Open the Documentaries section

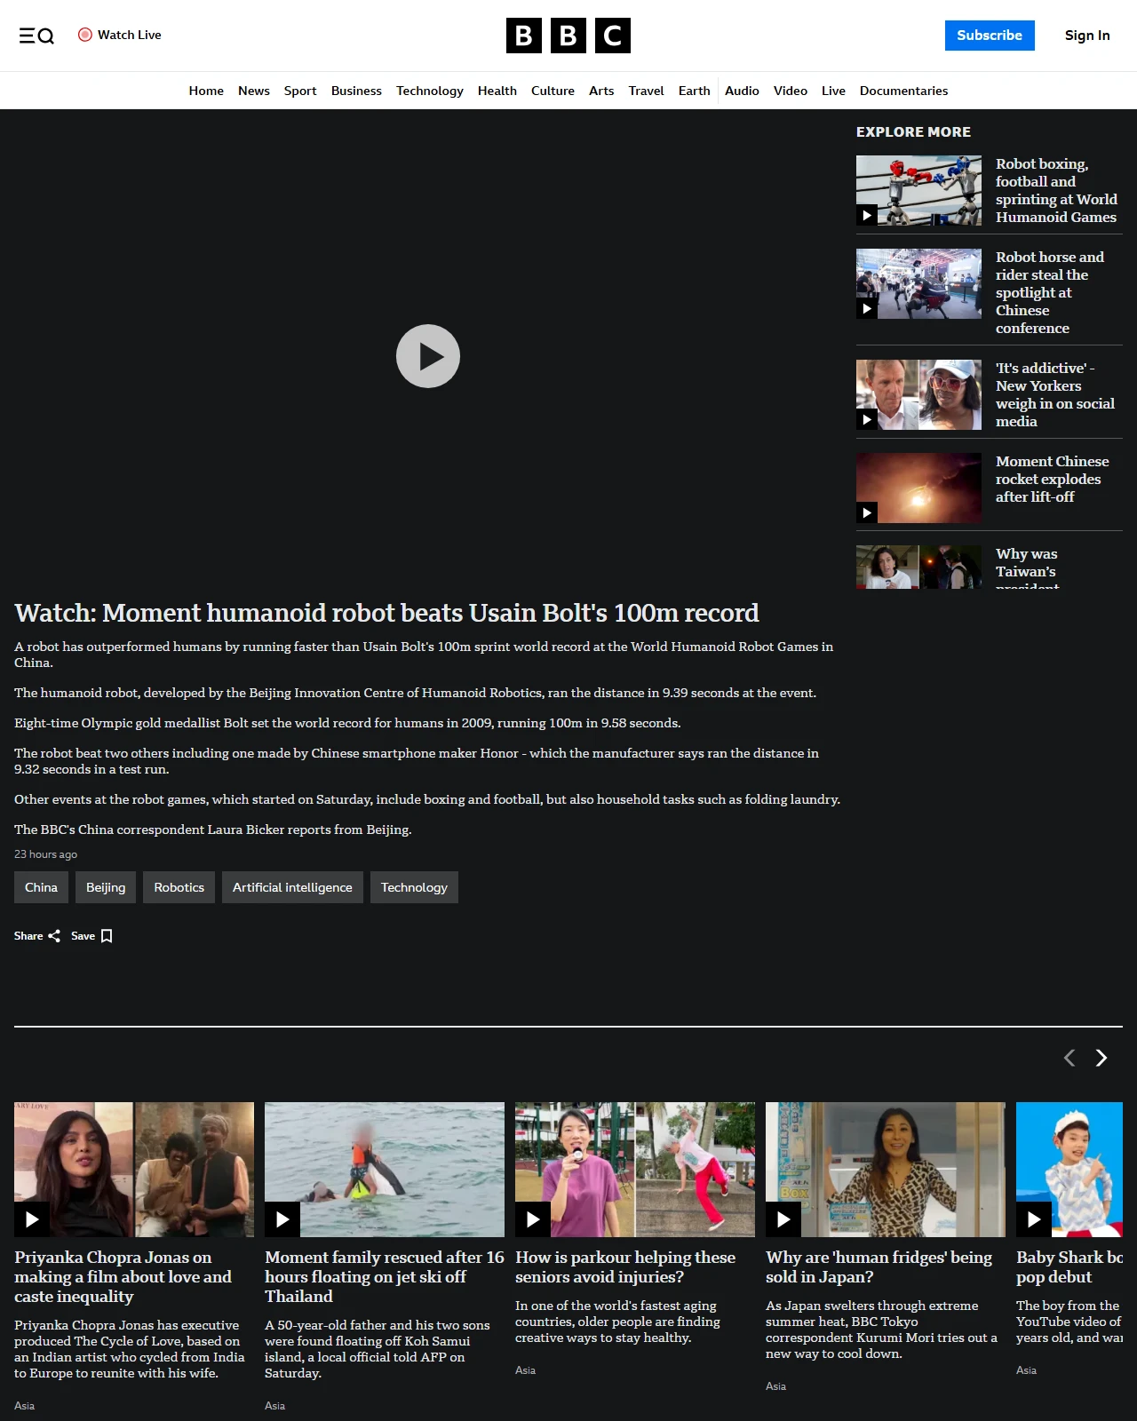(903, 91)
